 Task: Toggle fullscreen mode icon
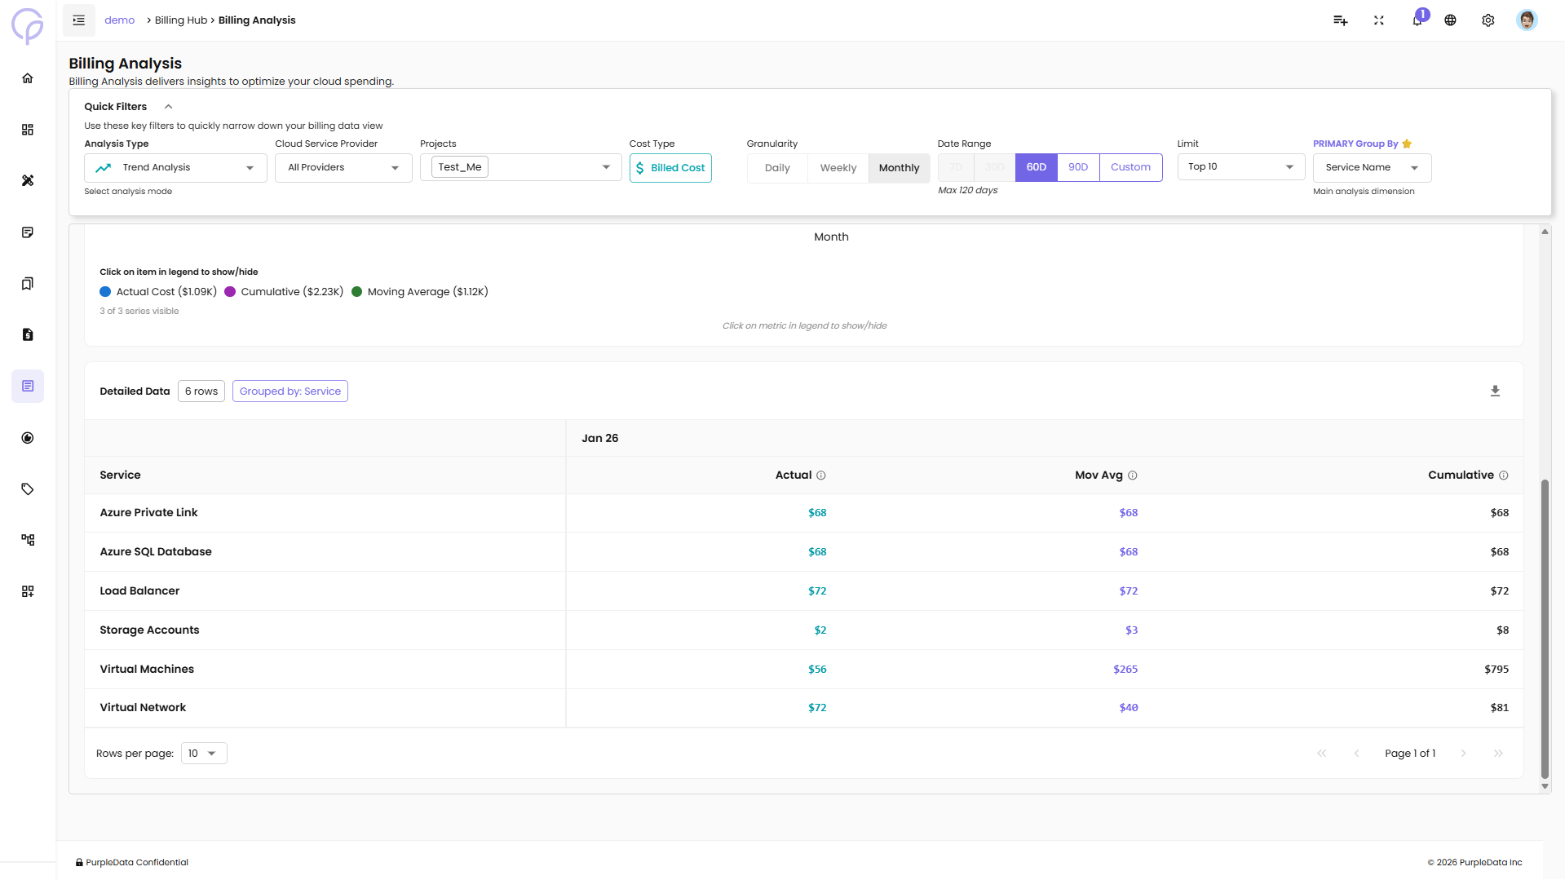coord(1378,20)
